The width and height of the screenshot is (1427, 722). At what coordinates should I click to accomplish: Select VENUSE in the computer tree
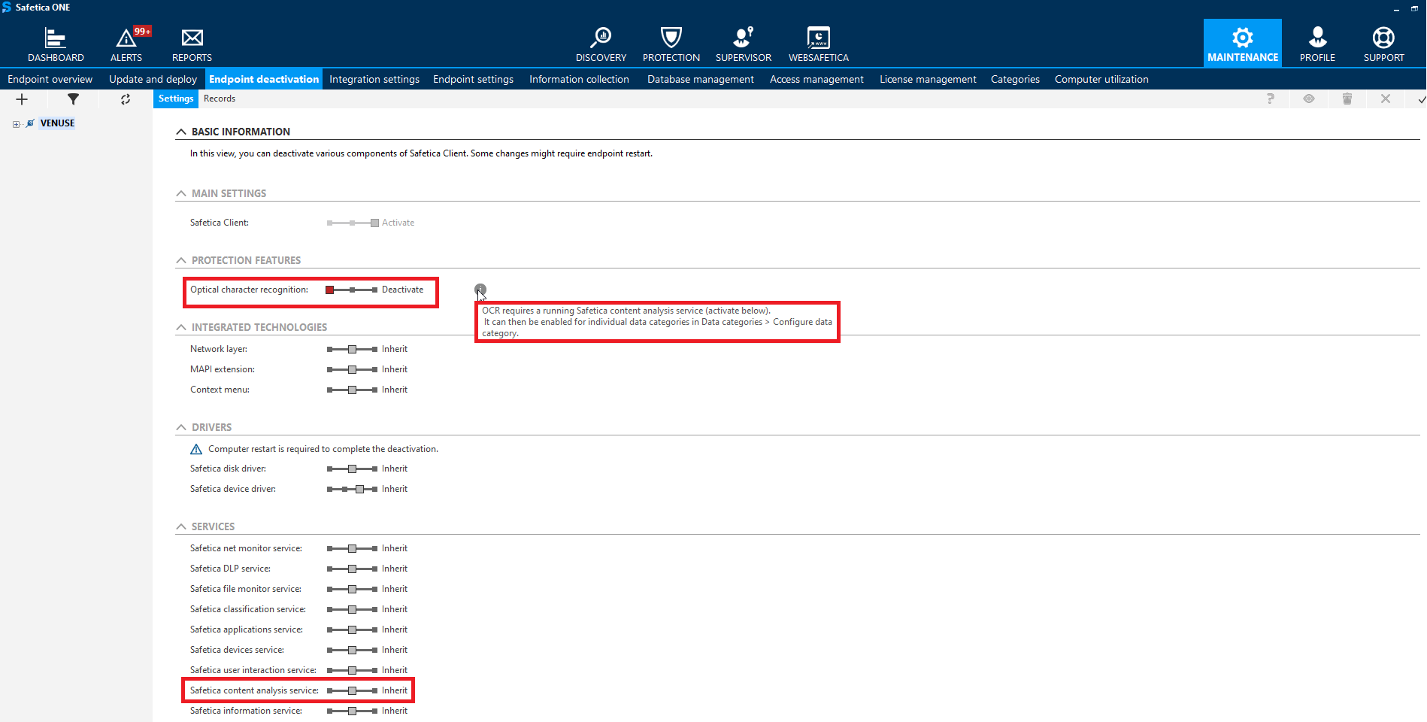57,123
